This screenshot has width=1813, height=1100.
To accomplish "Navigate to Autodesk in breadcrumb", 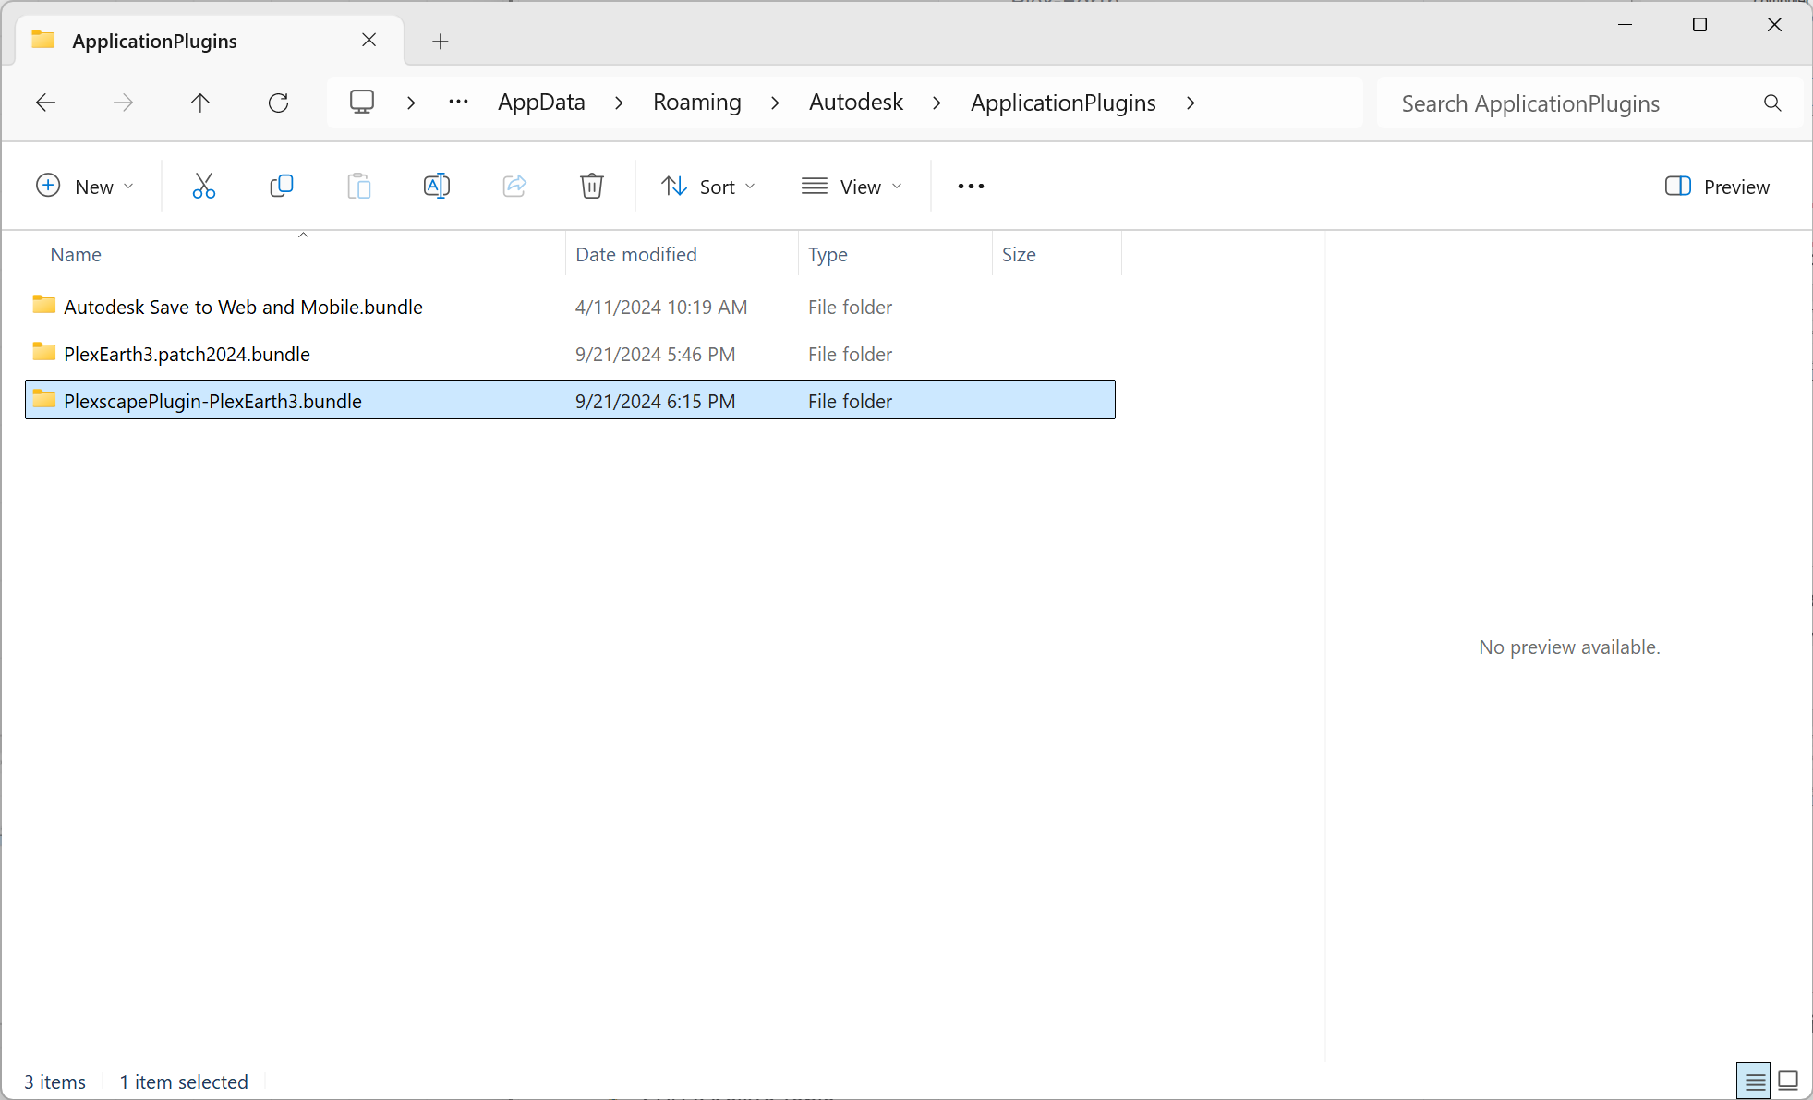I will [856, 103].
